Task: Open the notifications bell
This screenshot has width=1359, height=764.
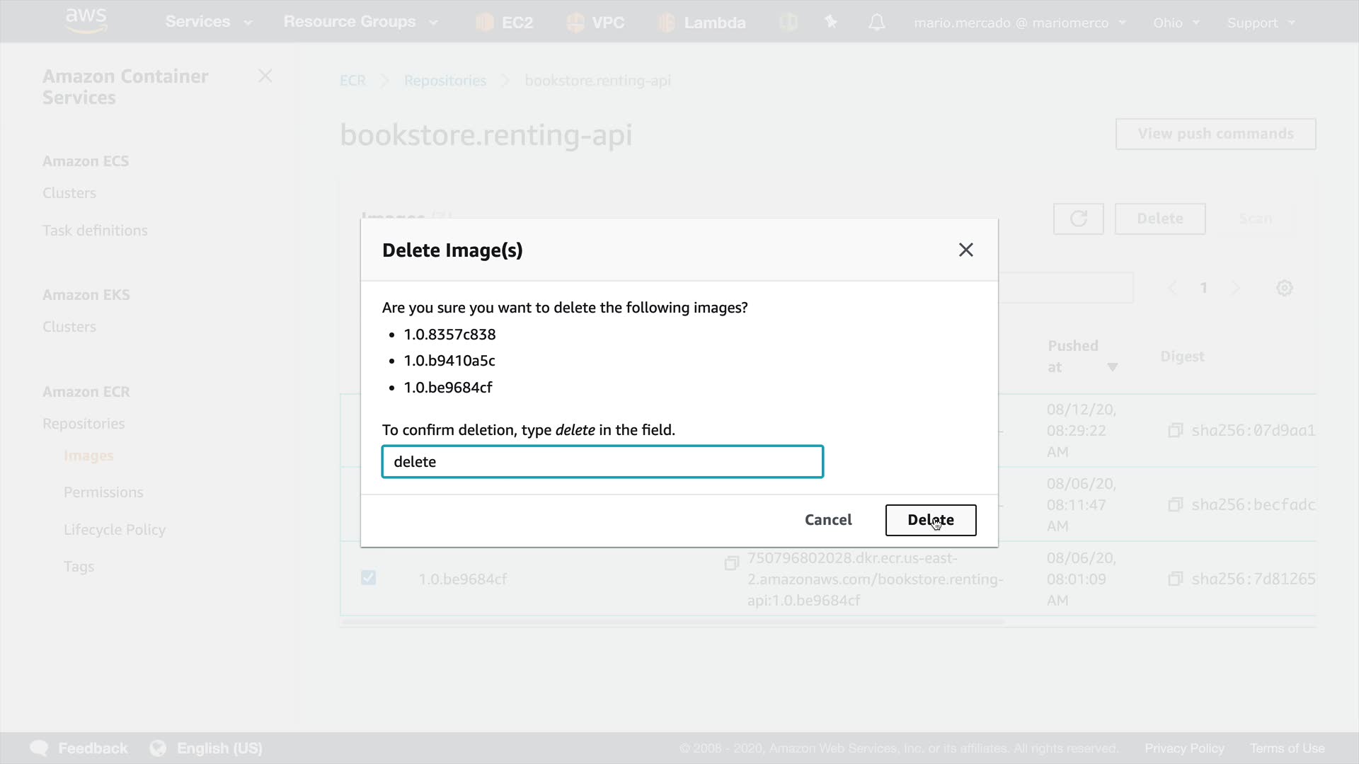Action: [x=876, y=23]
